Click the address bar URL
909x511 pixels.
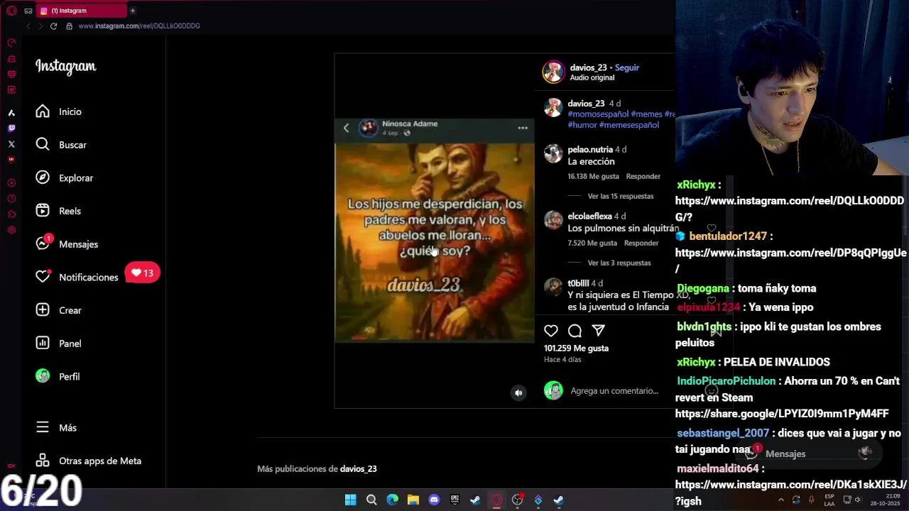[x=139, y=26]
